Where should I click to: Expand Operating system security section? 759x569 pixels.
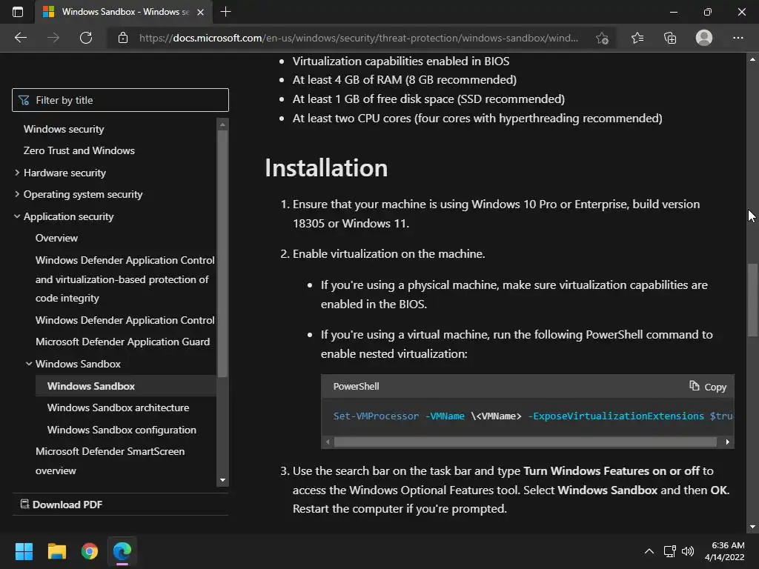17,194
